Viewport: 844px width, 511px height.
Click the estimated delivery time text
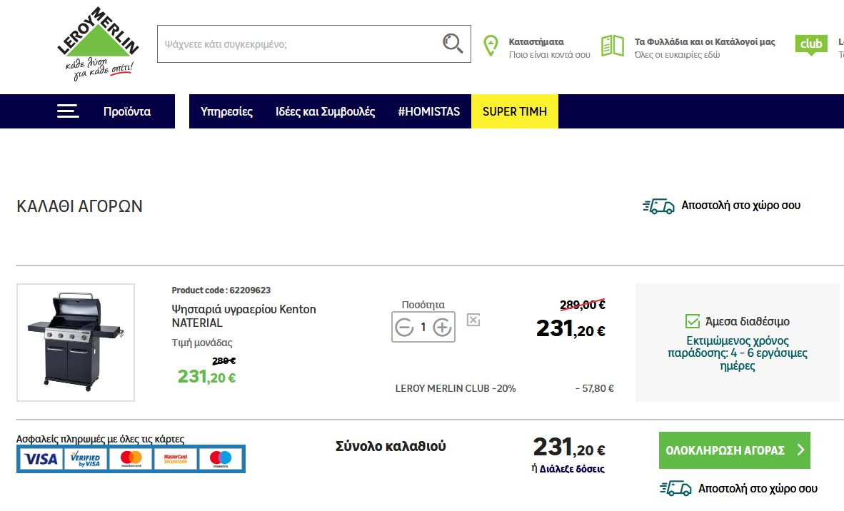pos(738,353)
